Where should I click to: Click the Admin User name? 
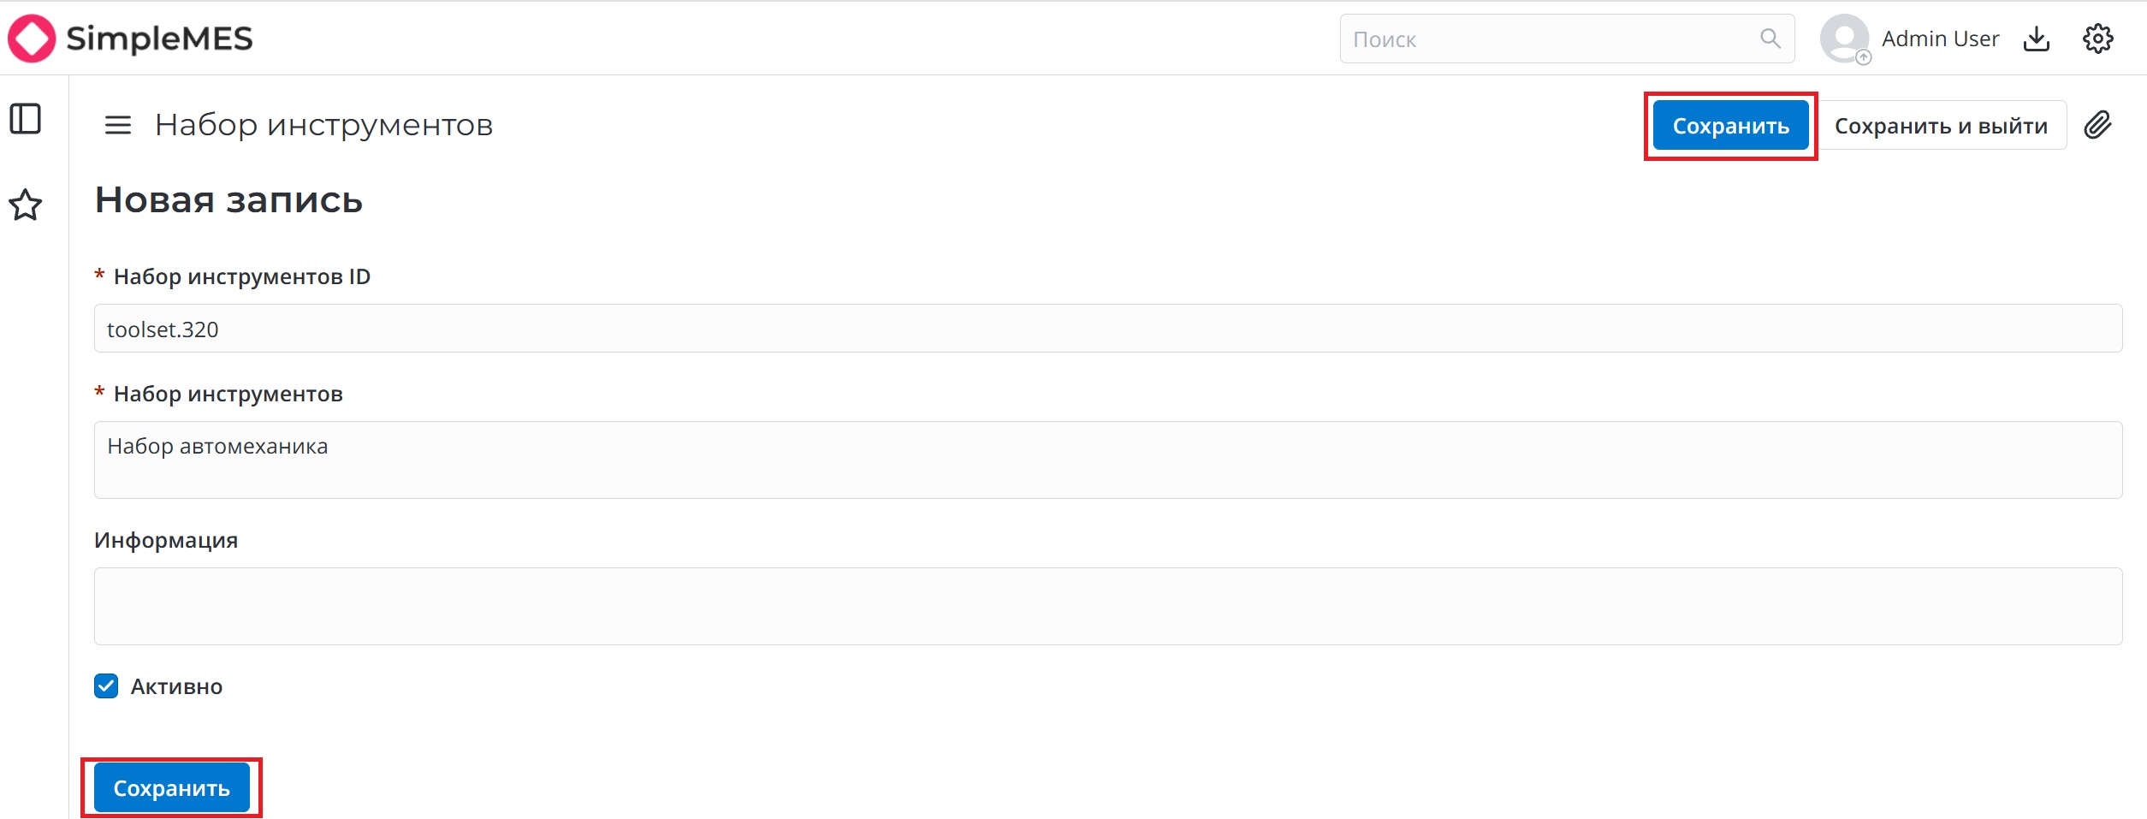[x=1940, y=39]
